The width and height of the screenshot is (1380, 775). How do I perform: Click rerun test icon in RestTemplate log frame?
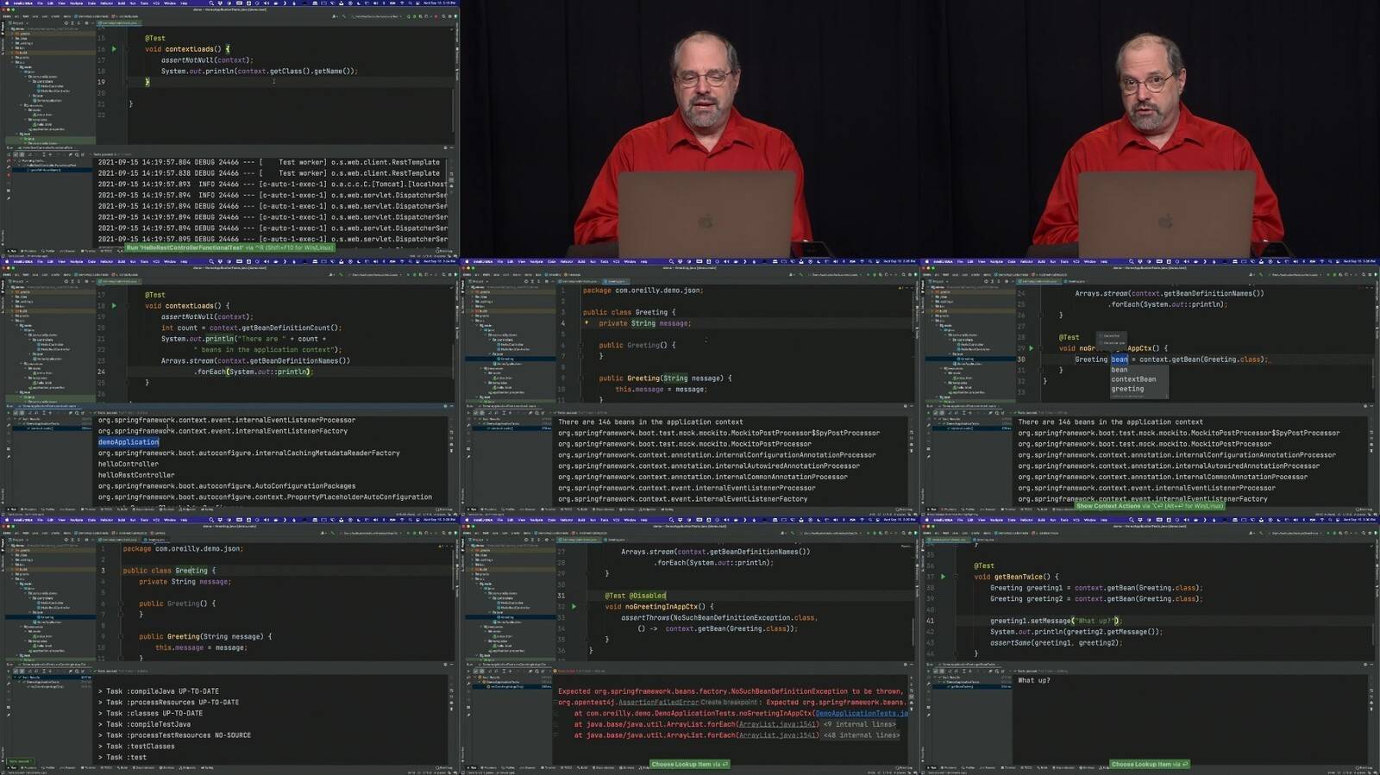tap(9, 154)
